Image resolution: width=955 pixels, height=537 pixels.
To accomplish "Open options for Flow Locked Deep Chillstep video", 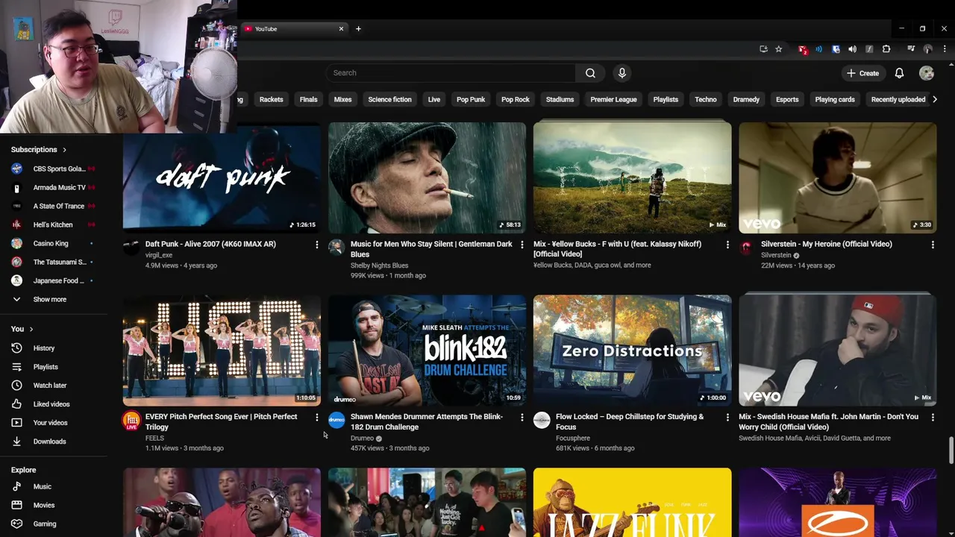I will [x=727, y=418].
